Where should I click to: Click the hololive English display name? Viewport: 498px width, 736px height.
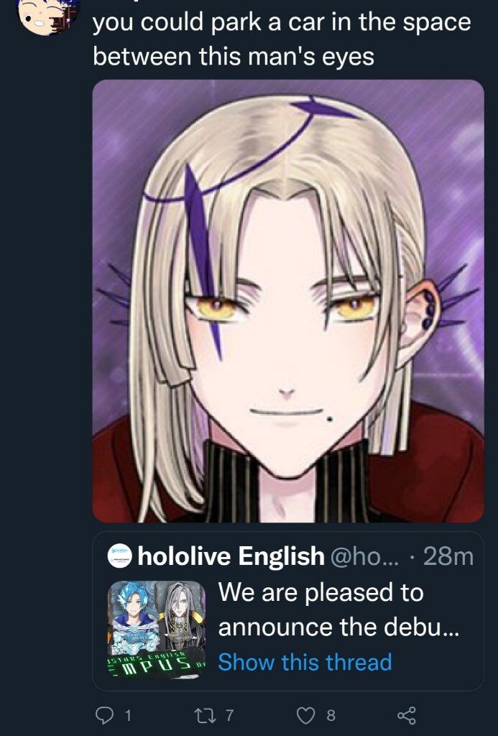point(231,556)
